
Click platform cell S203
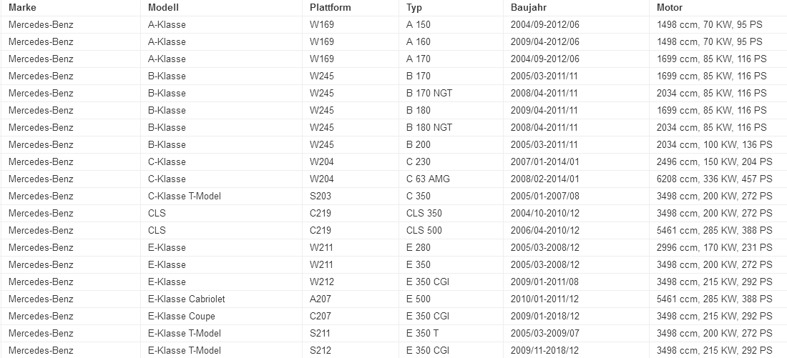point(321,196)
